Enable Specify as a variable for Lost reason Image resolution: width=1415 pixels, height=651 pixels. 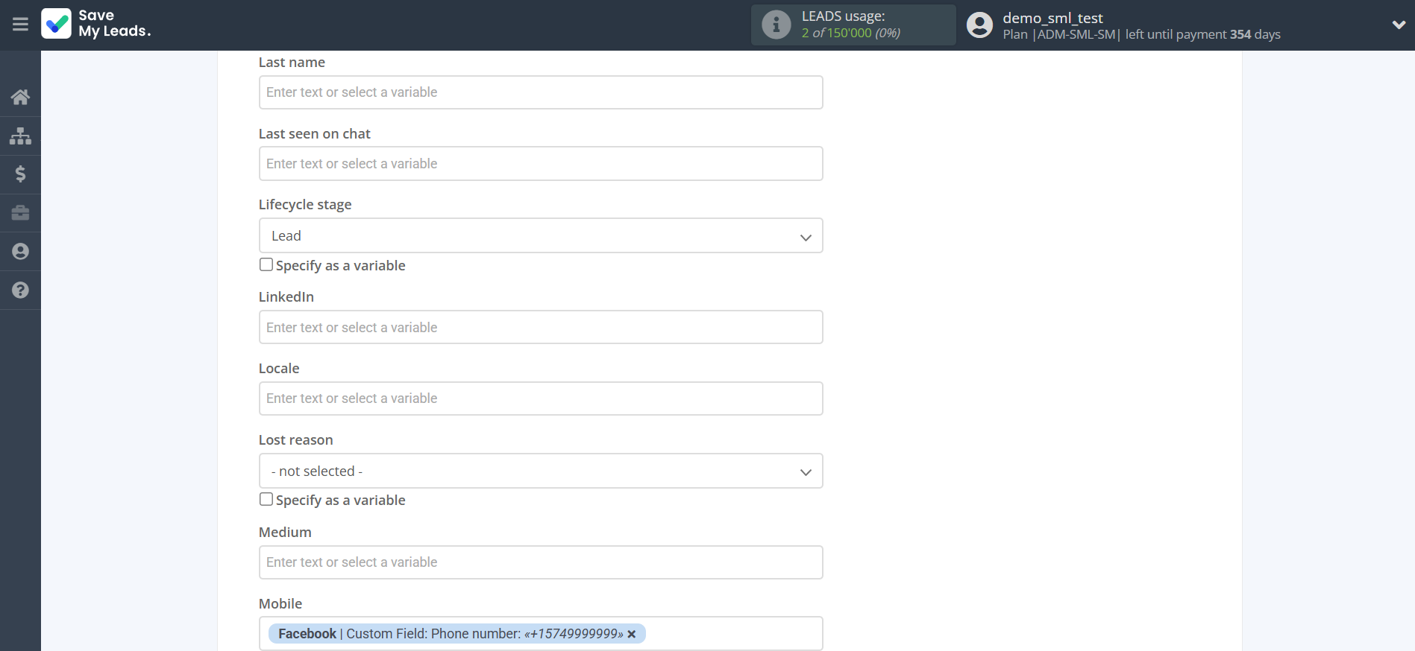[x=266, y=499]
